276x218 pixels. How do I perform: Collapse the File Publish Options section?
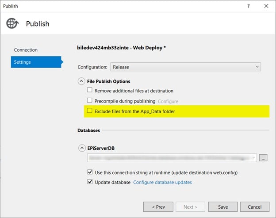pos(81,81)
